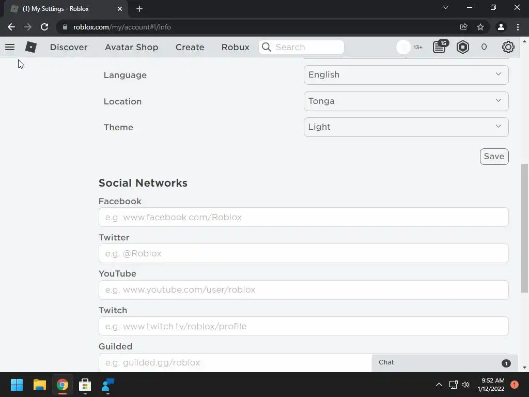The width and height of the screenshot is (529, 397).
Task: Click the scrollbar up arrow
Action: (x=524, y=41)
